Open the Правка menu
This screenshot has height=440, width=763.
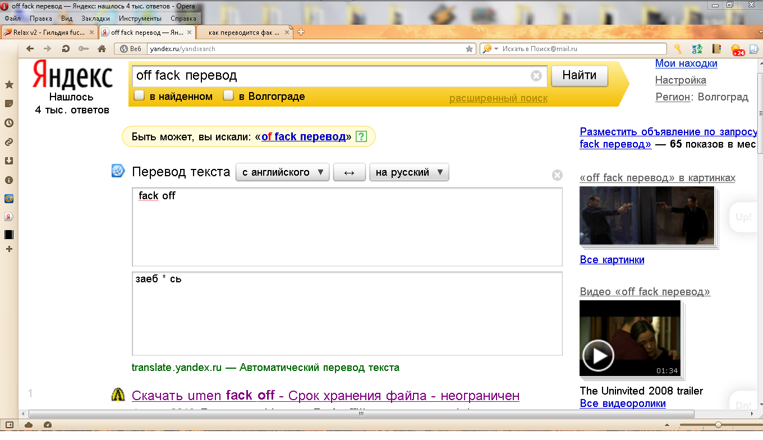(41, 19)
